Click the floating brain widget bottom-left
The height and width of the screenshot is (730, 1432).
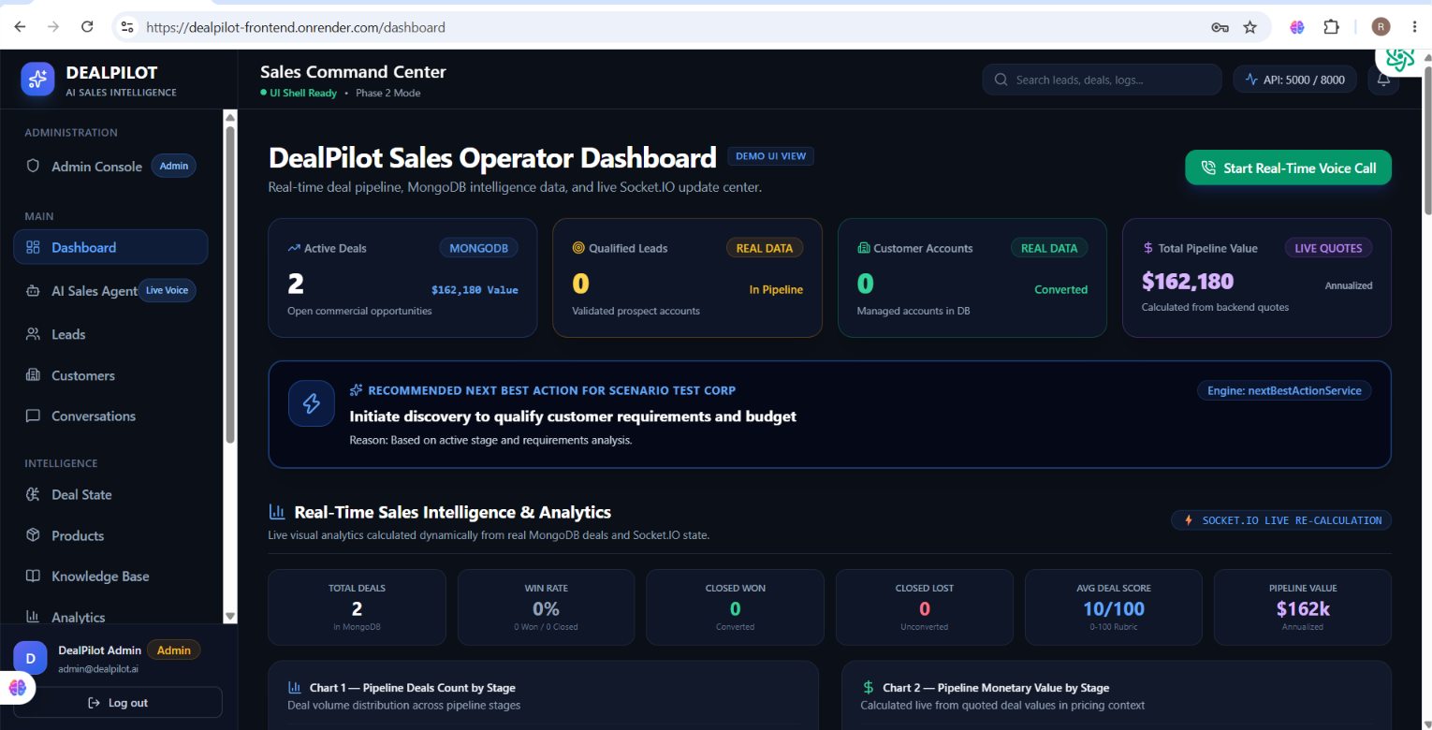click(x=18, y=688)
